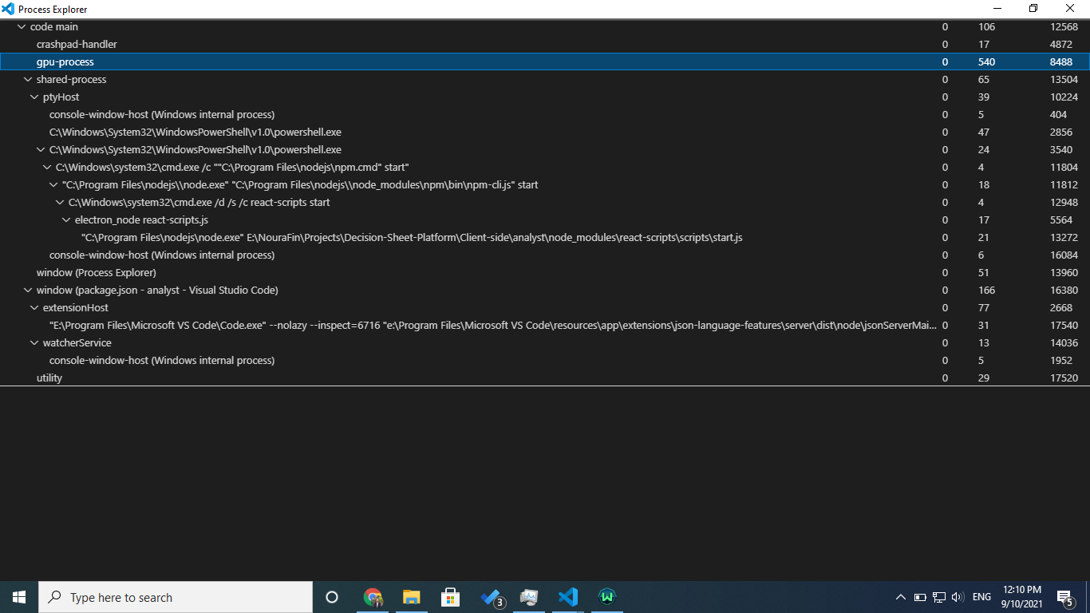Expand hidden icons in the system tray
Screen dimensions: 1090x613
coord(900,597)
